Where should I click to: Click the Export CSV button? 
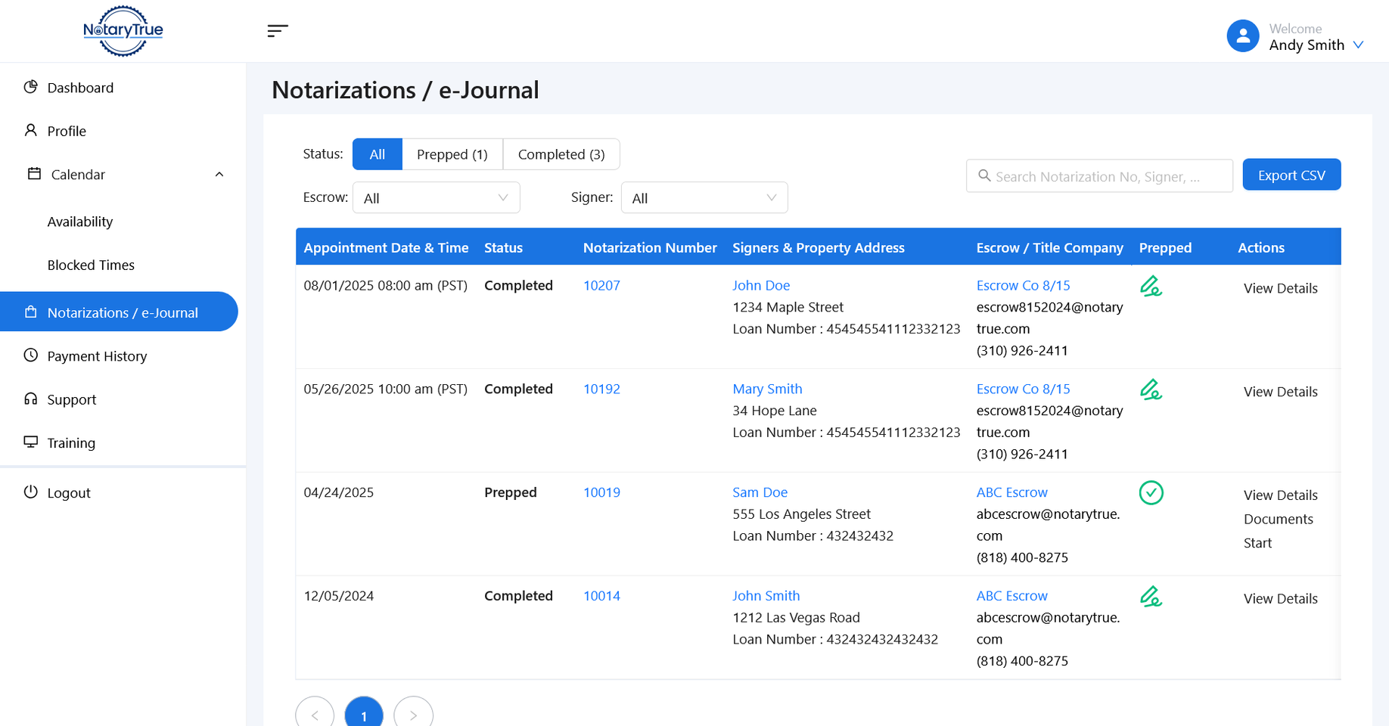click(1291, 175)
